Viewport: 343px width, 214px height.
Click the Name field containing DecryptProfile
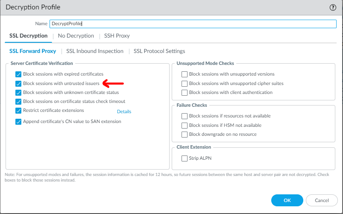(193, 23)
